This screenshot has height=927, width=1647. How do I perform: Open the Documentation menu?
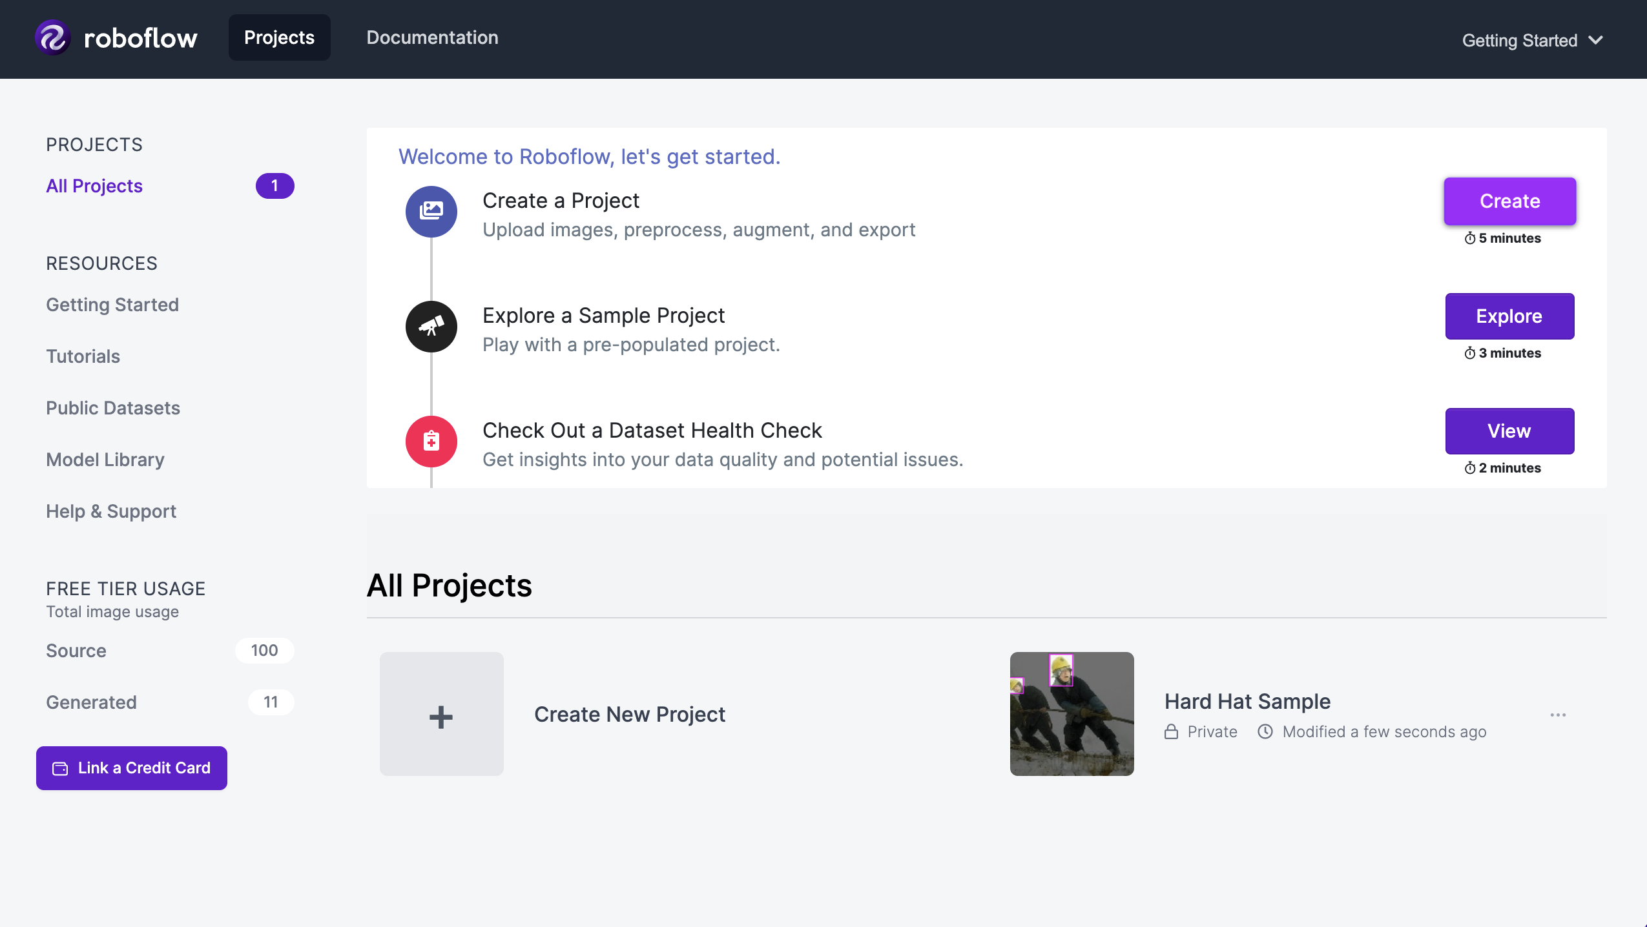(x=431, y=37)
